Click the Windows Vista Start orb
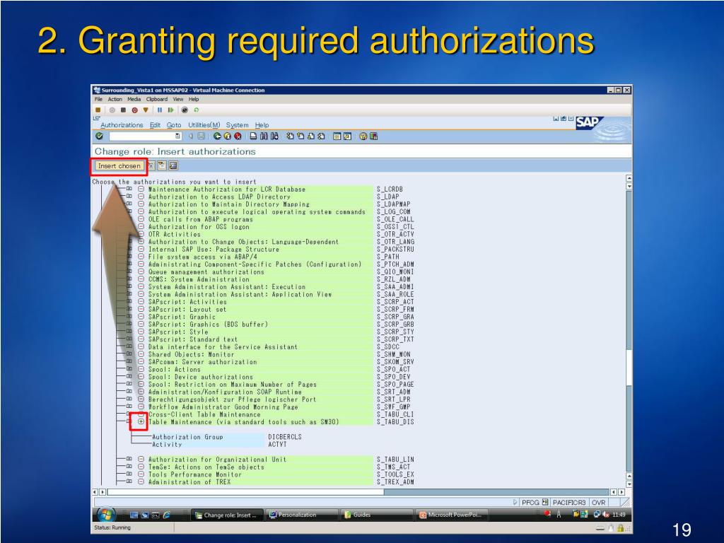The image size is (724, 543). pos(106,515)
